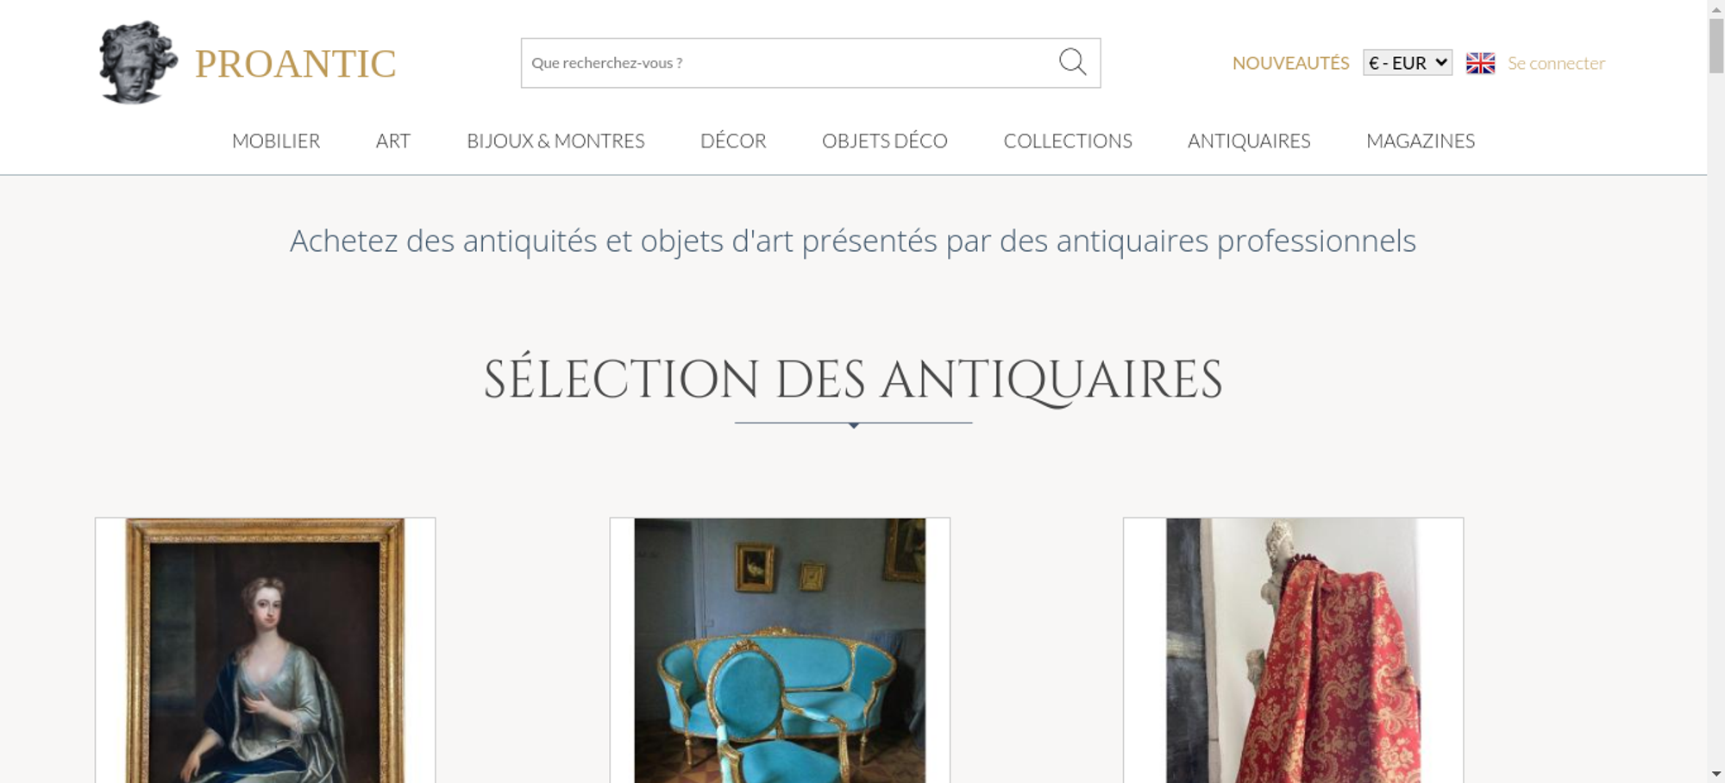Open the currency EUR dropdown

click(x=1408, y=63)
